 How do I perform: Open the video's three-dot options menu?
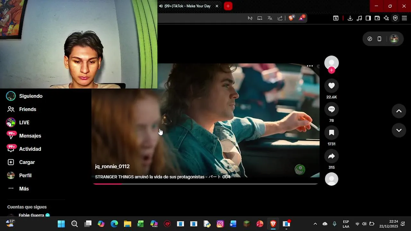point(310,66)
